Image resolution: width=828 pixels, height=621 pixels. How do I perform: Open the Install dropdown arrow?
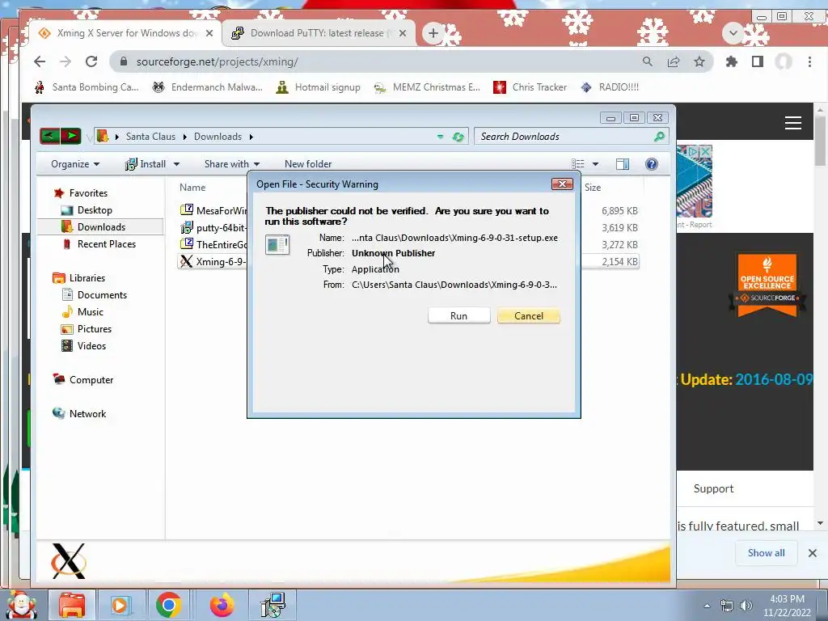pyautogui.click(x=176, y=164)
